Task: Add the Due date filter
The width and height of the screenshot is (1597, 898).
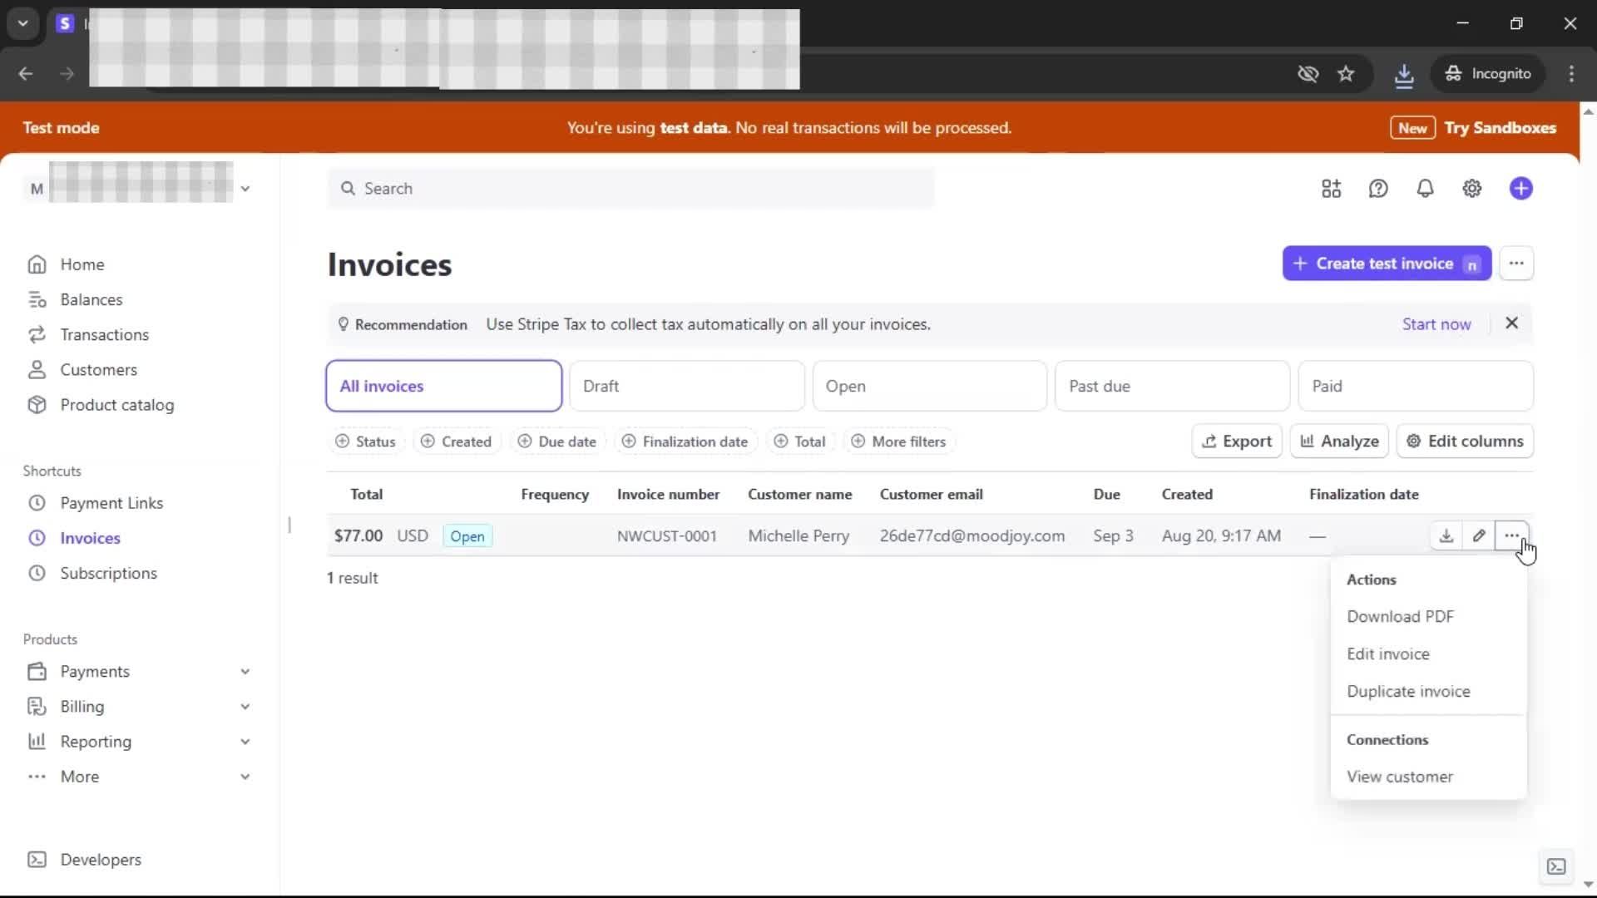Action: [557, 442]
